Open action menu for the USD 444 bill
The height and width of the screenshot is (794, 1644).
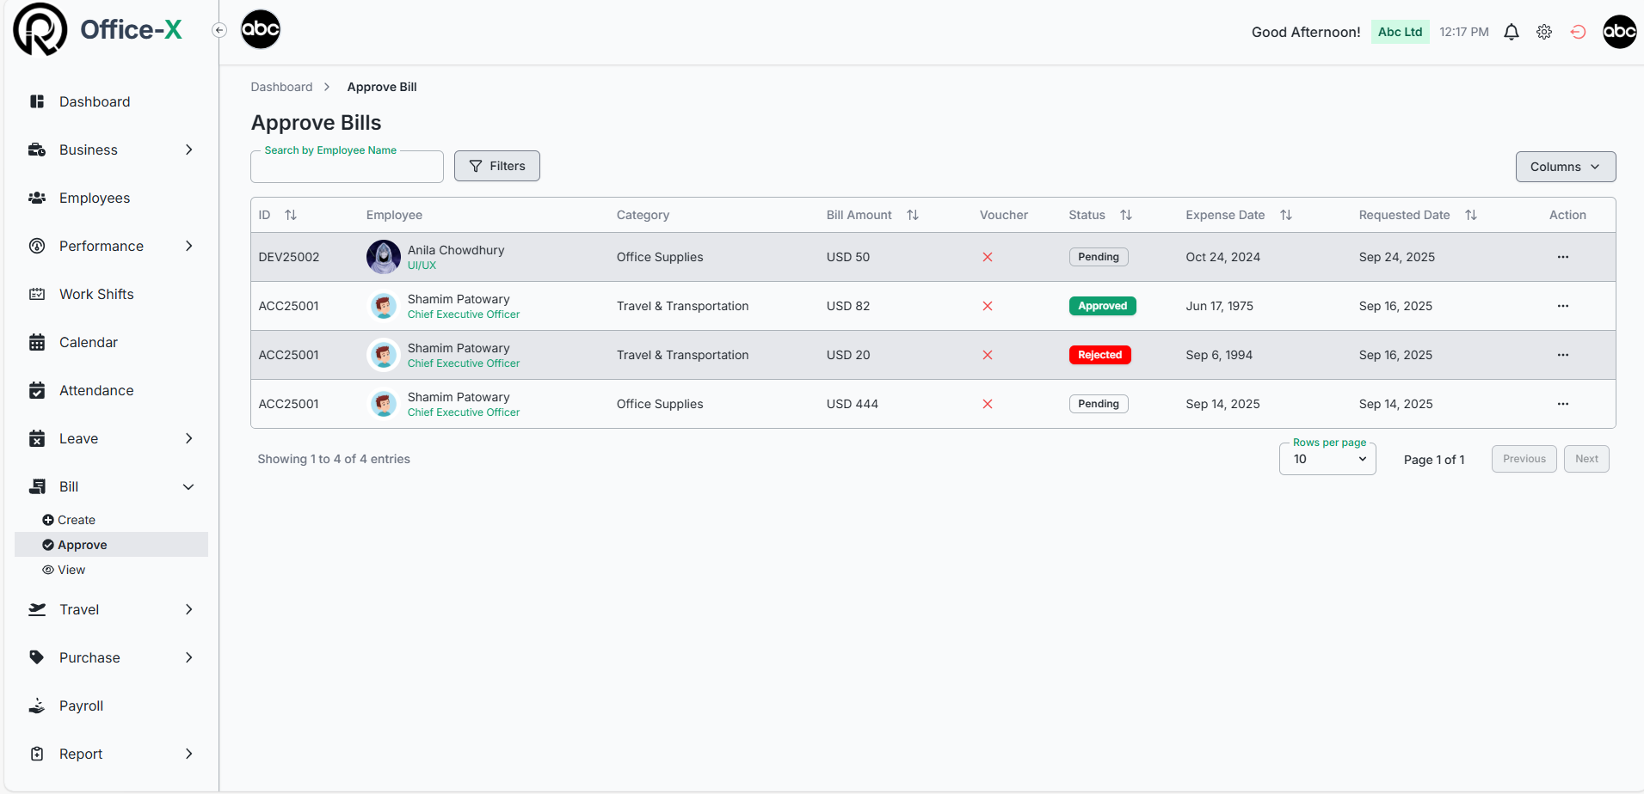1562,404
